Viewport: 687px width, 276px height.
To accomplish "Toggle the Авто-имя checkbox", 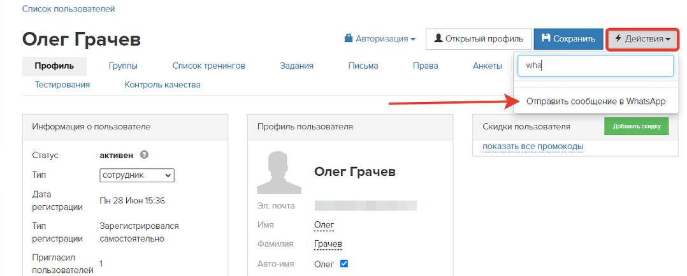I will pos(344,263).
